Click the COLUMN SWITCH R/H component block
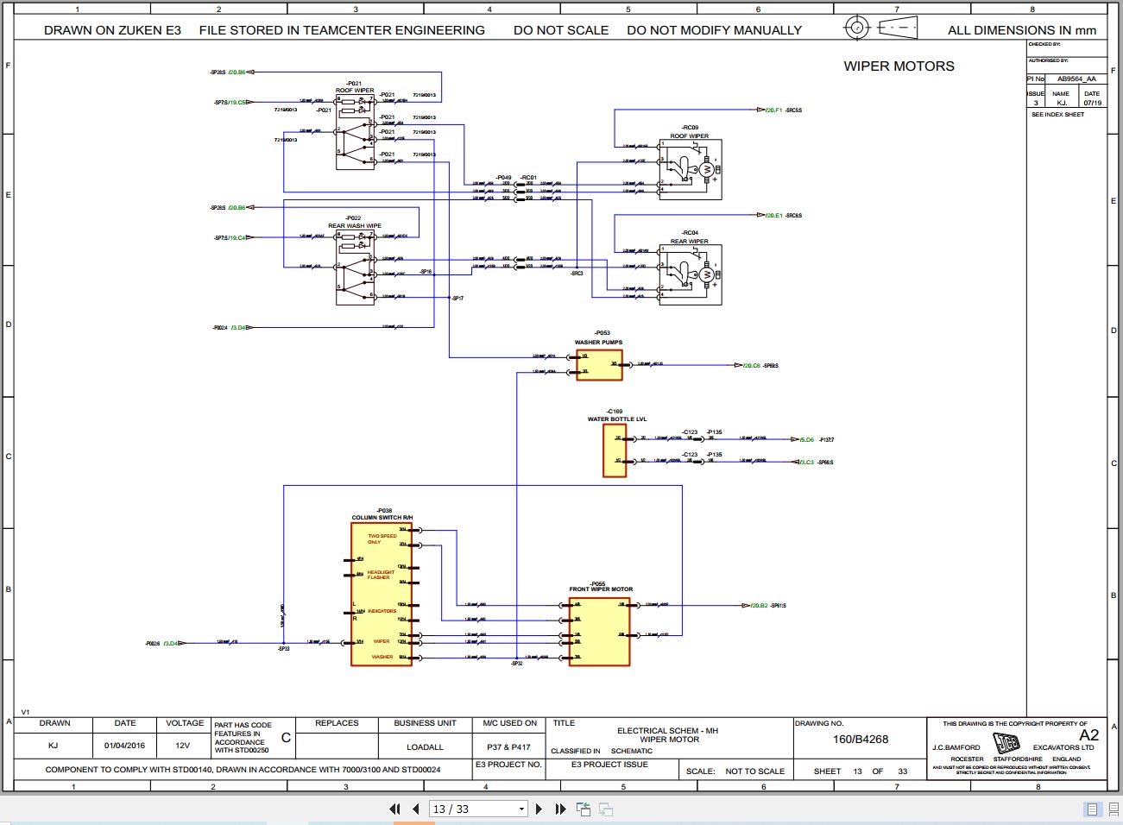This screenshot has width=1123, height=825. [381, 594]
